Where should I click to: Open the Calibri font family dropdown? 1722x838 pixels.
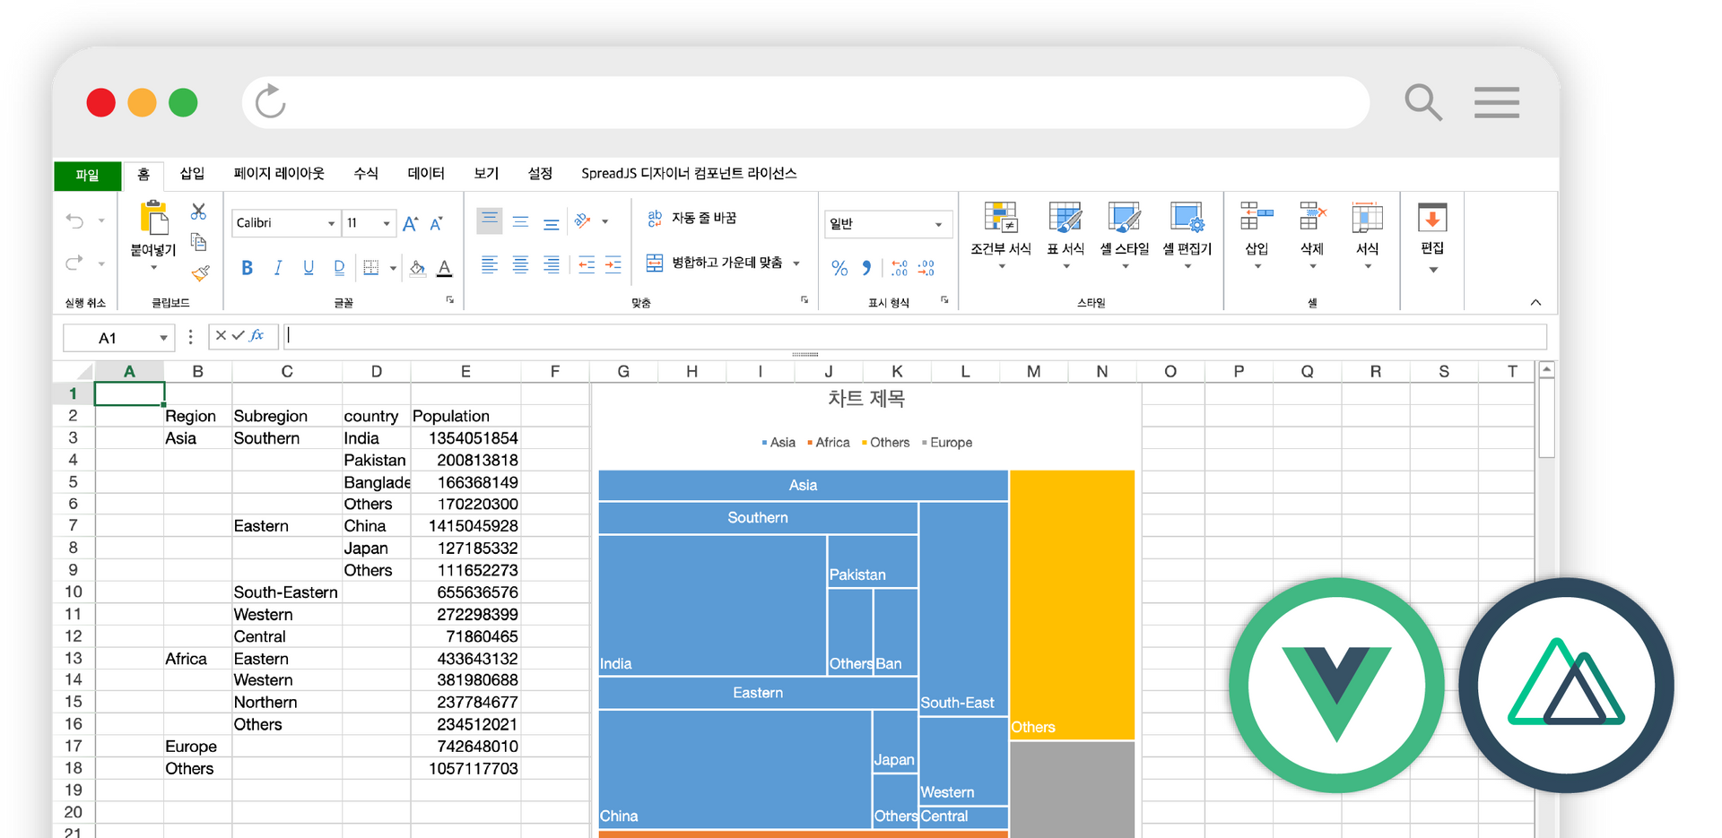click(x=285, y=222)
